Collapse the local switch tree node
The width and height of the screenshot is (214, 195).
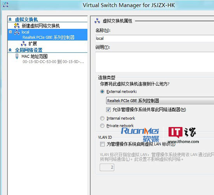pos(11,32)
